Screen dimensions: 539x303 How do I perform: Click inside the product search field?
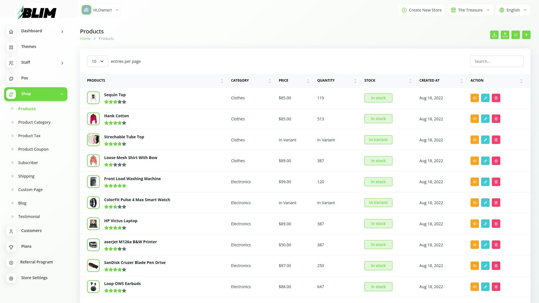pos(497,61)
